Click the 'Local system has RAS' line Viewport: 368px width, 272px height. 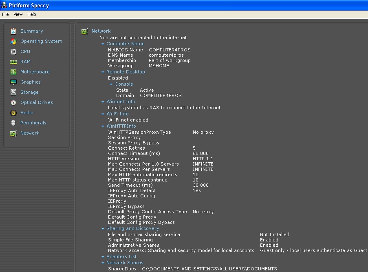164,108
